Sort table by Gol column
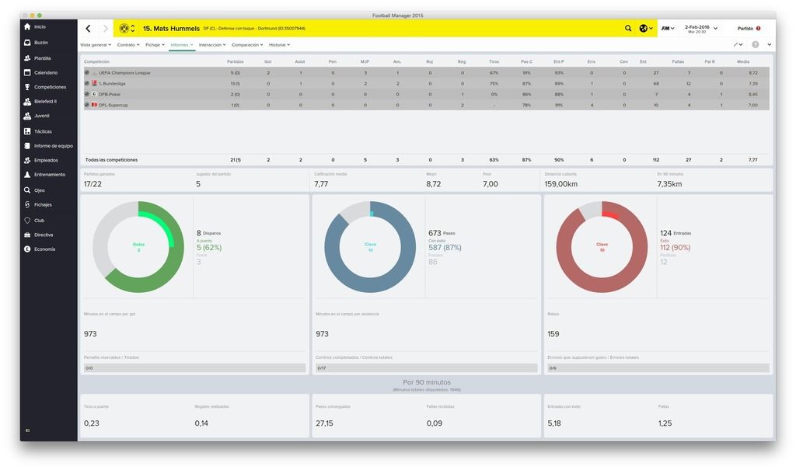The width and height of the screenshot is (796, 470). coord(268,61)
